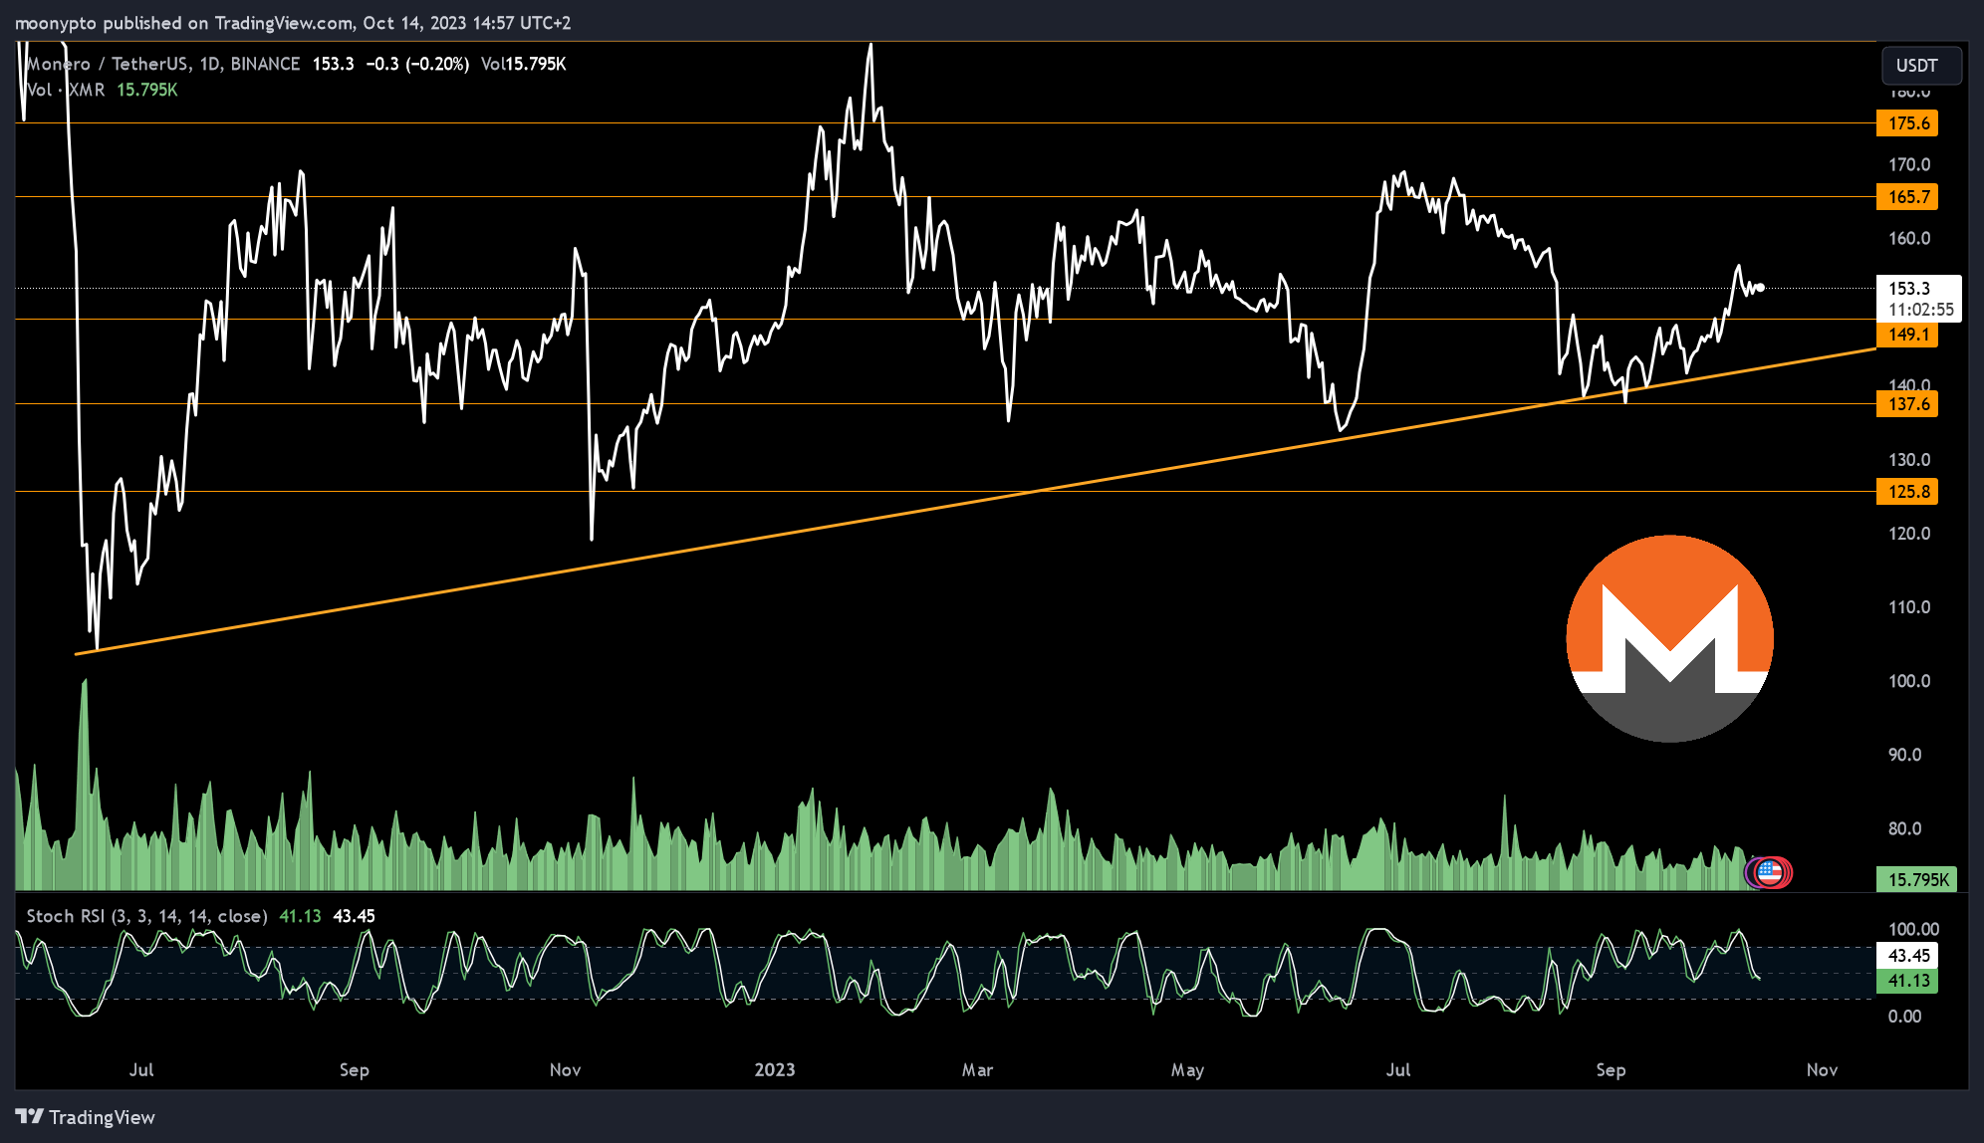
Task: Select the 137.6 price level label
Action: pyautogui.click(x=1907, y=404)
